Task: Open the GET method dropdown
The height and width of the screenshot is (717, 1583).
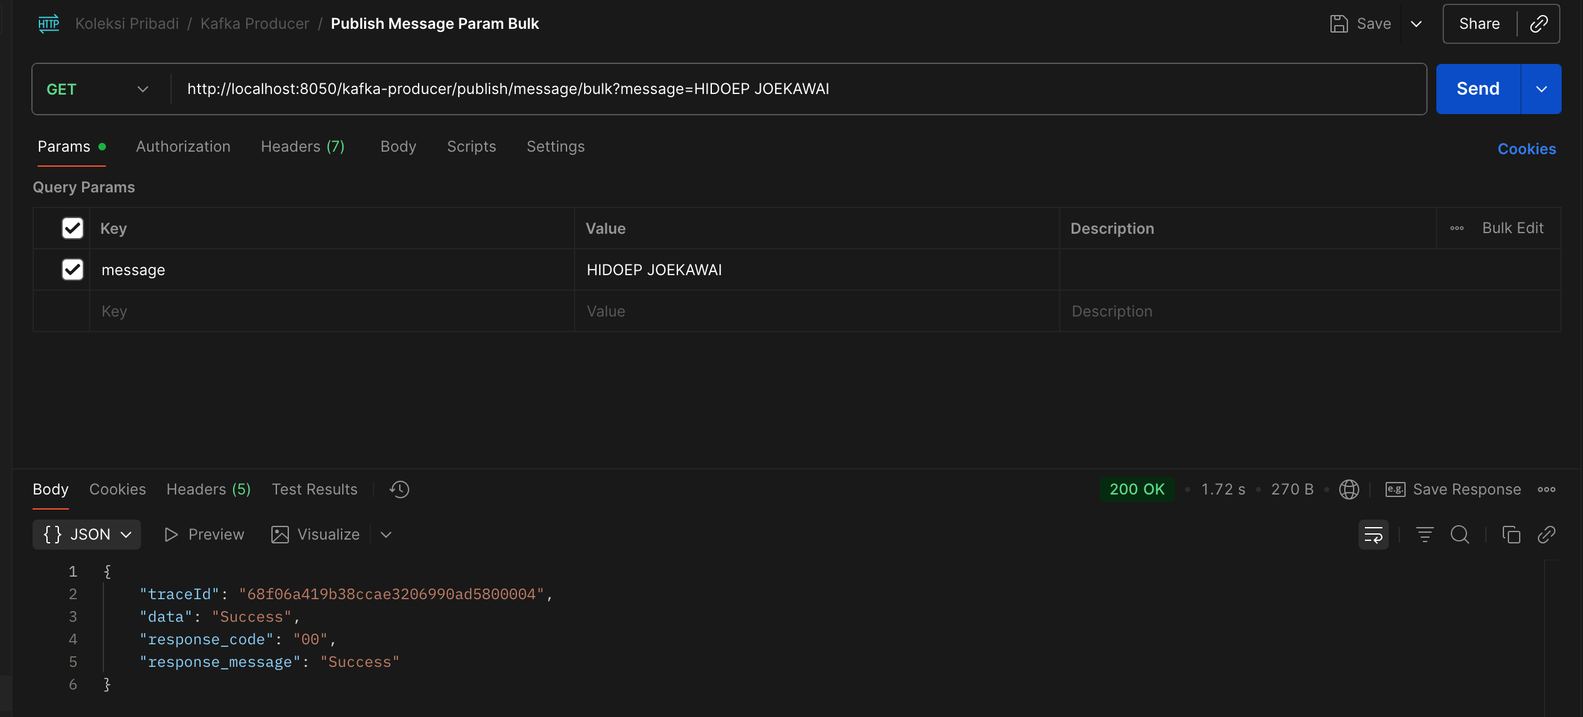Action: (97, 89)
